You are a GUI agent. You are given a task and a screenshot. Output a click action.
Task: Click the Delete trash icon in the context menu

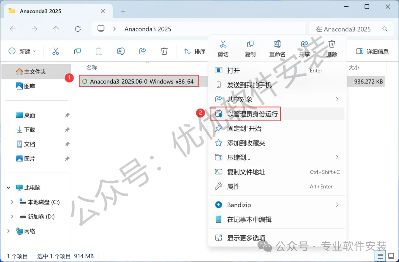[331, 44]
